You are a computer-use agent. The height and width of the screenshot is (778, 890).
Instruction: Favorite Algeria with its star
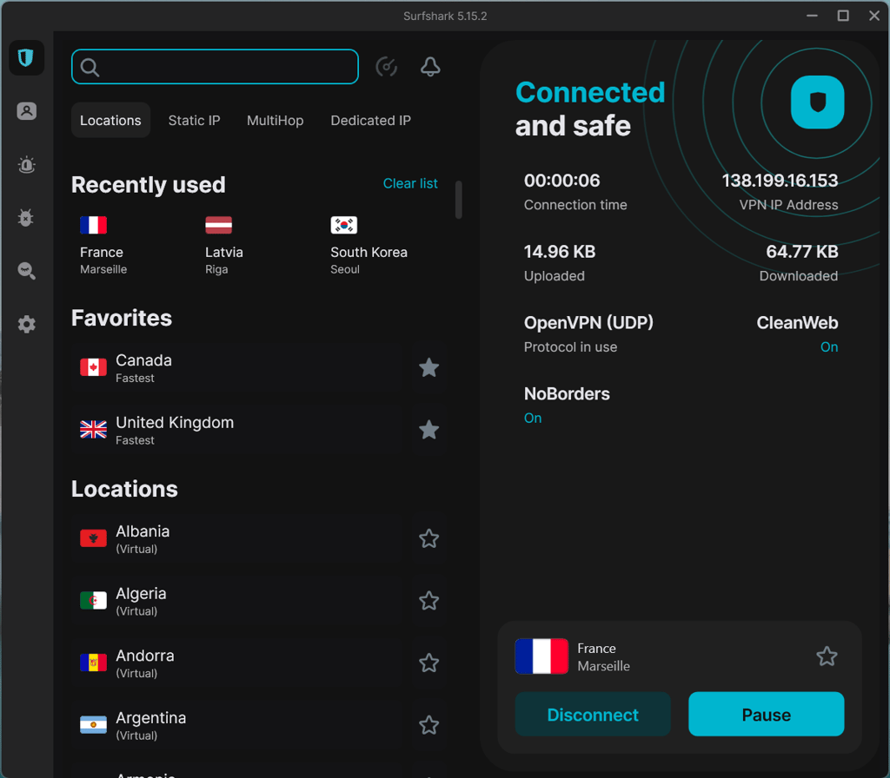429,601
